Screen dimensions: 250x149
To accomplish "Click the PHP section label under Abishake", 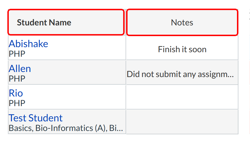I will [17, 54].
